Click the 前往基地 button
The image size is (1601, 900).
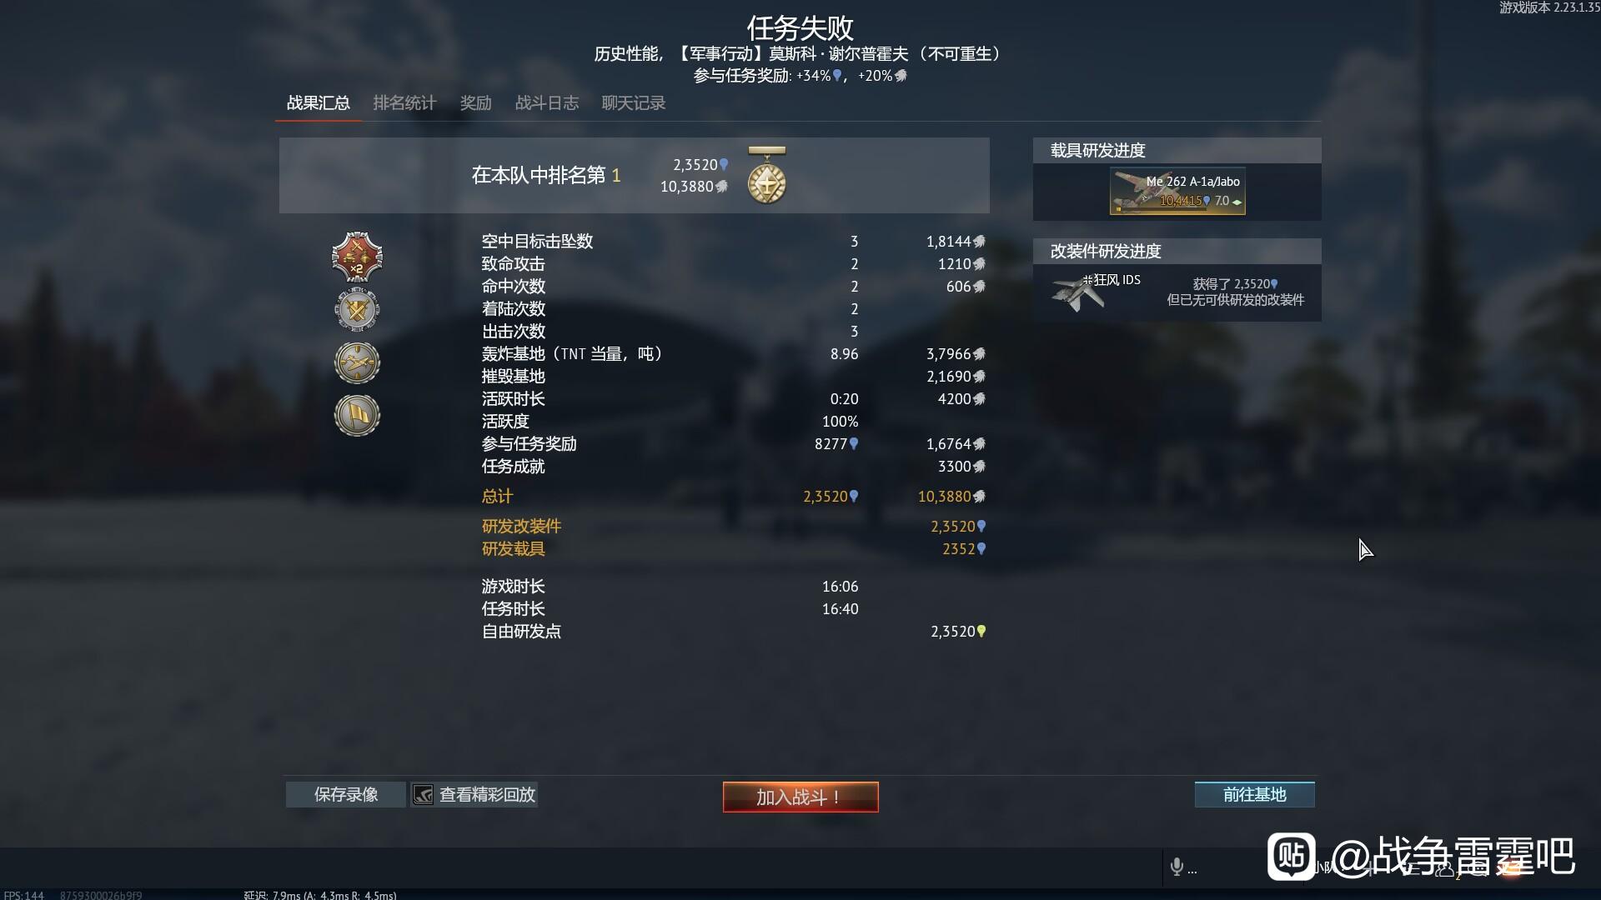point(1255,794)
